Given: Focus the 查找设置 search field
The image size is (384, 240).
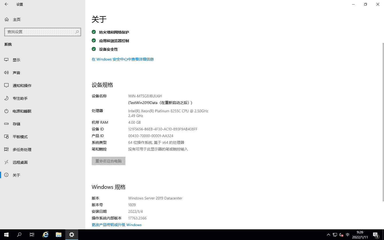Looking at the screenshot, I should tap(43, 32).
